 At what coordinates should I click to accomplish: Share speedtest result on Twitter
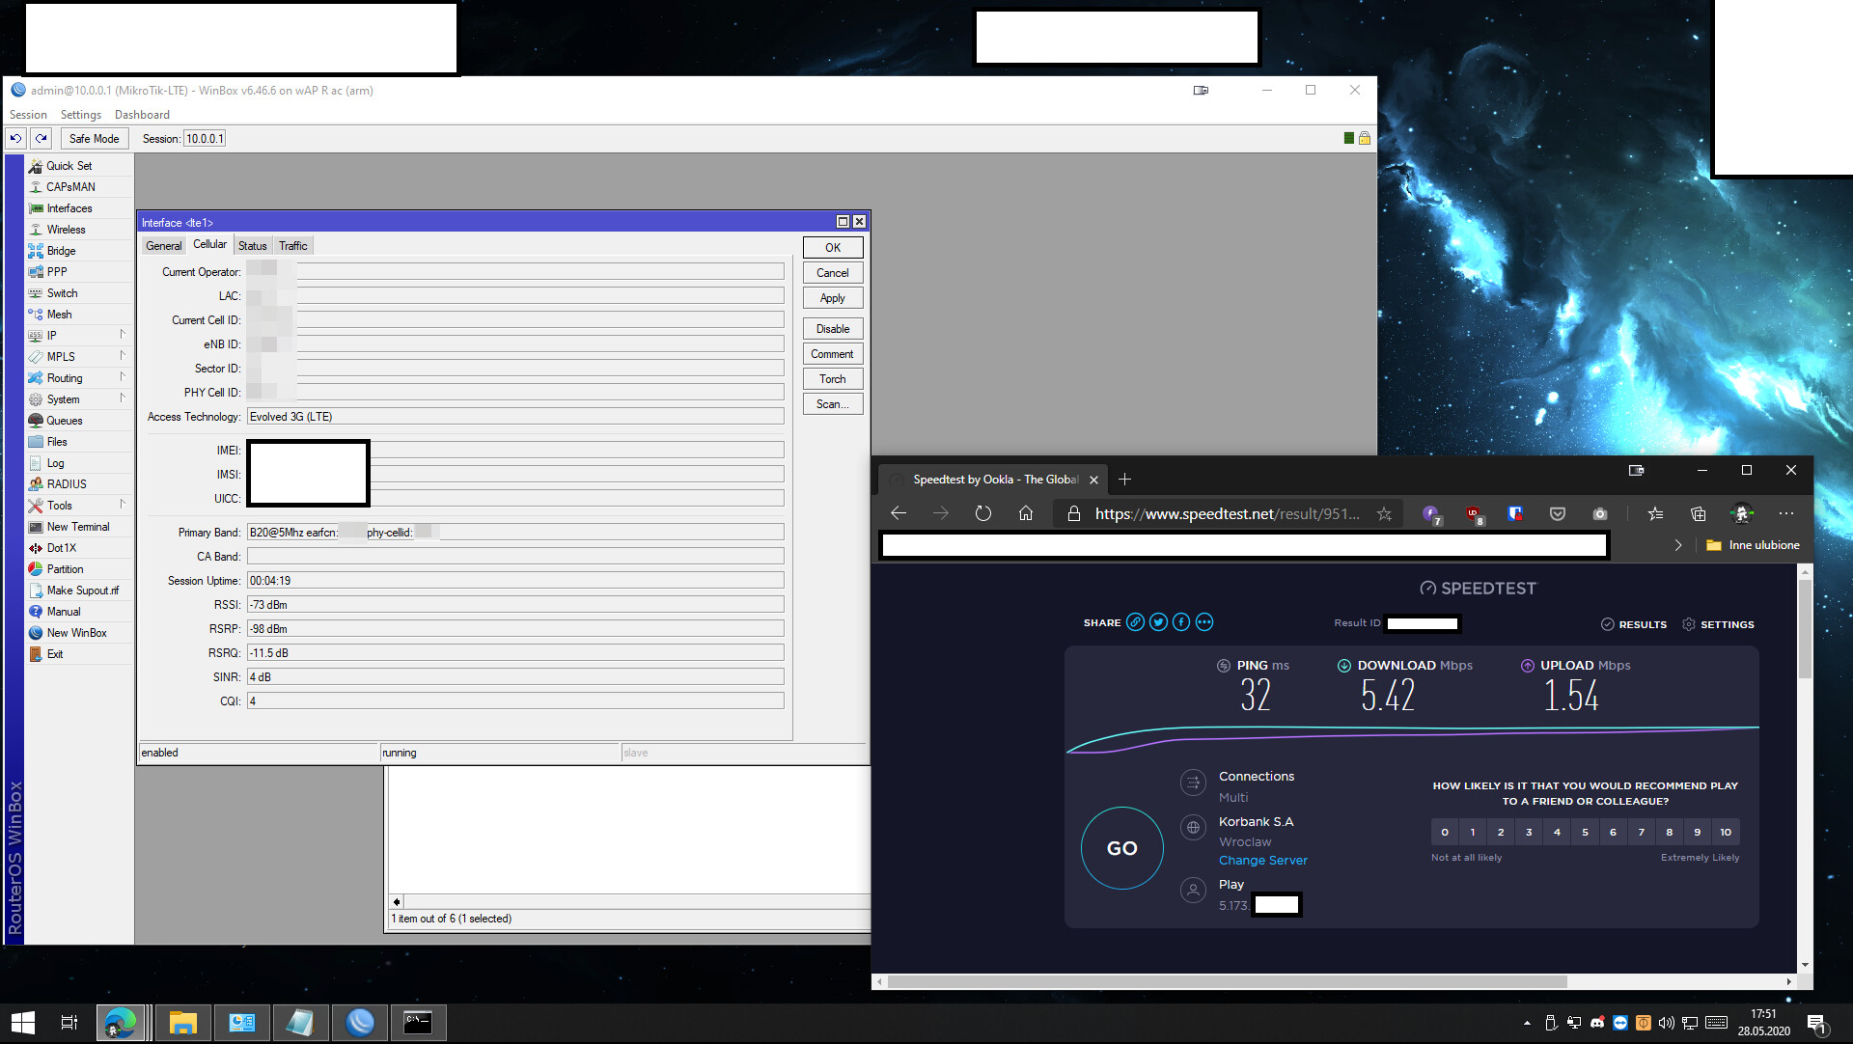pyautogui.click(x=1157, y=622)
